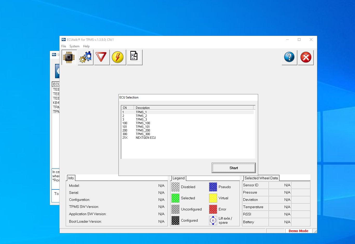355x244 pixels.
Task: Click the Demo Mode status label
Action: point(298,231)
